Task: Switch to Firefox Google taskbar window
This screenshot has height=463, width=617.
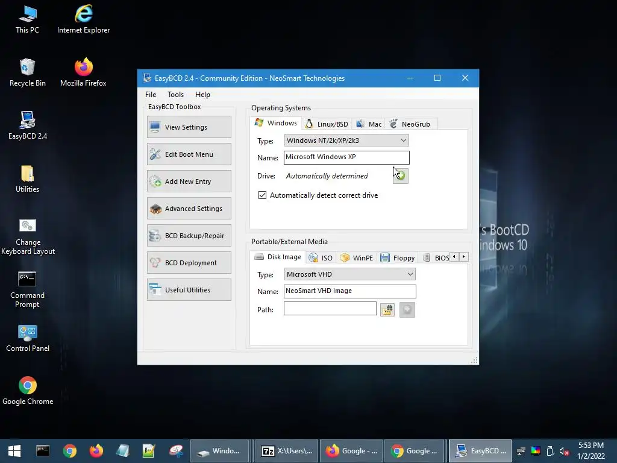Action: [x=351, y=451]
